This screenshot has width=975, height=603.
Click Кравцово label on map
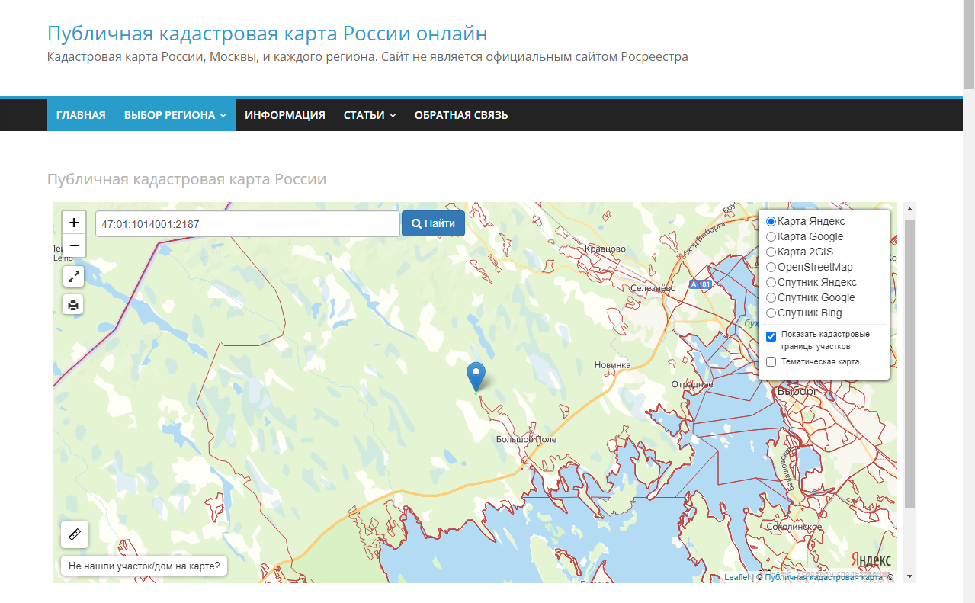[x=605, y=249]
